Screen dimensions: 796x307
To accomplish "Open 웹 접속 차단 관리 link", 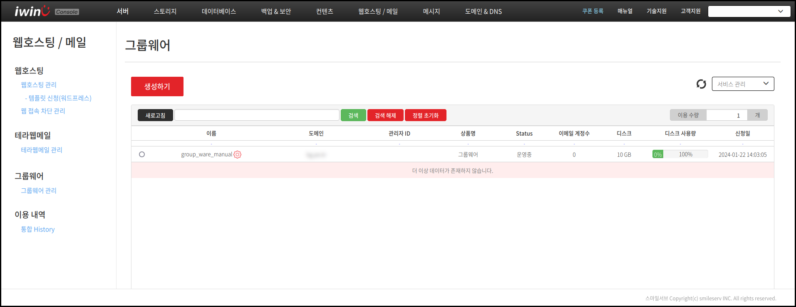I will [x=43, y=111].
